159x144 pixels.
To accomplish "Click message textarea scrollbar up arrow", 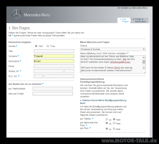I will (144, 57).
